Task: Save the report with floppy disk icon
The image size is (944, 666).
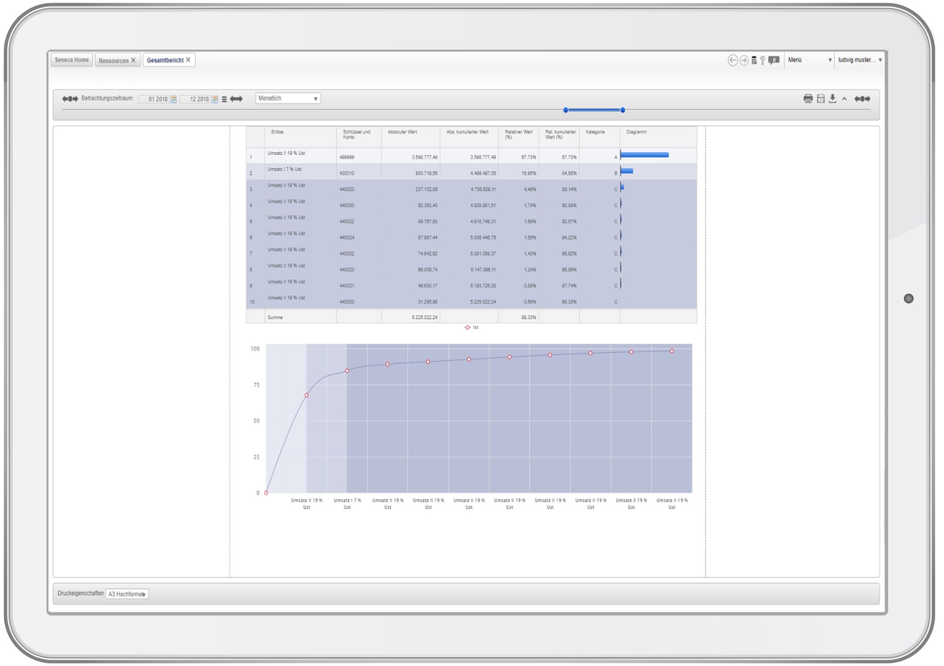Action: tap(821, 99)
